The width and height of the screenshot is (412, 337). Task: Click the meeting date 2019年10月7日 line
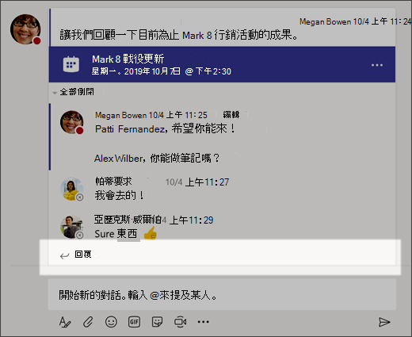click(x=162, y=71)
